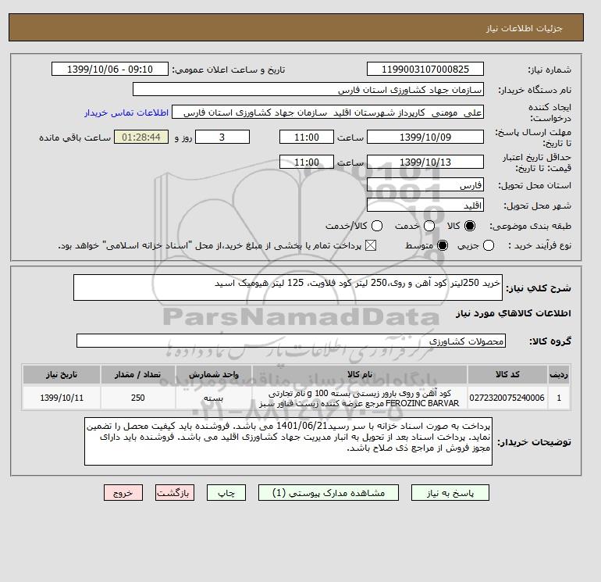Click the خروج exit button
Viewport: 601px width, 582px height.
click(123, 493)
